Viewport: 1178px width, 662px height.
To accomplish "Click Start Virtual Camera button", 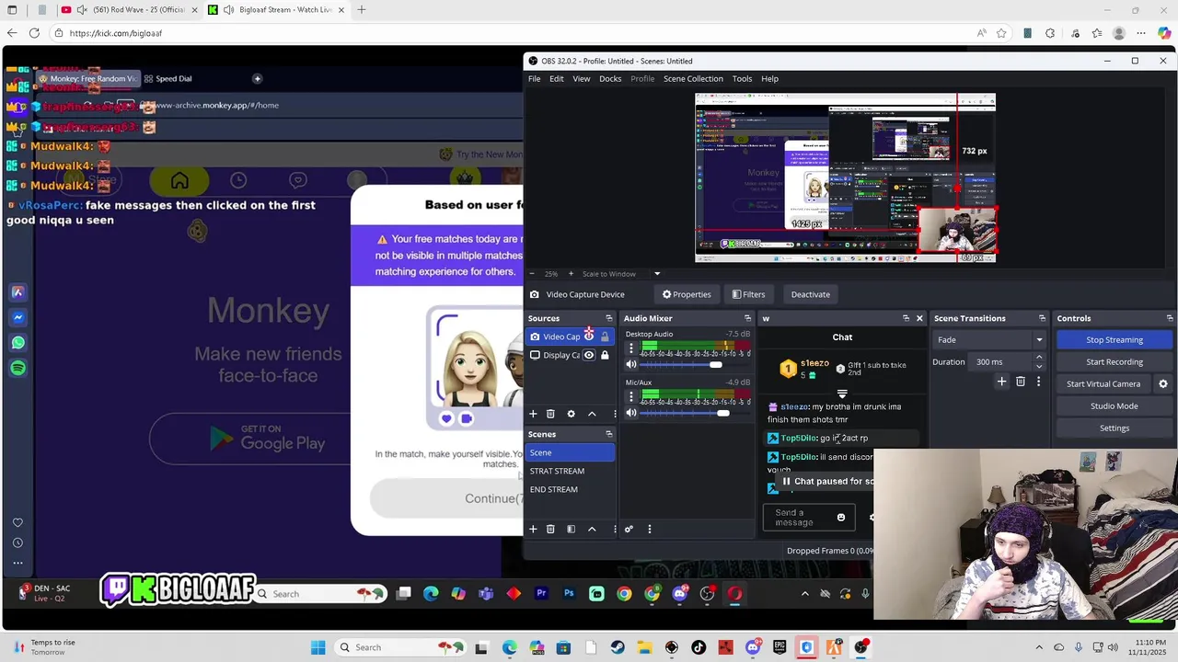I will click(x=1103, y=384).
